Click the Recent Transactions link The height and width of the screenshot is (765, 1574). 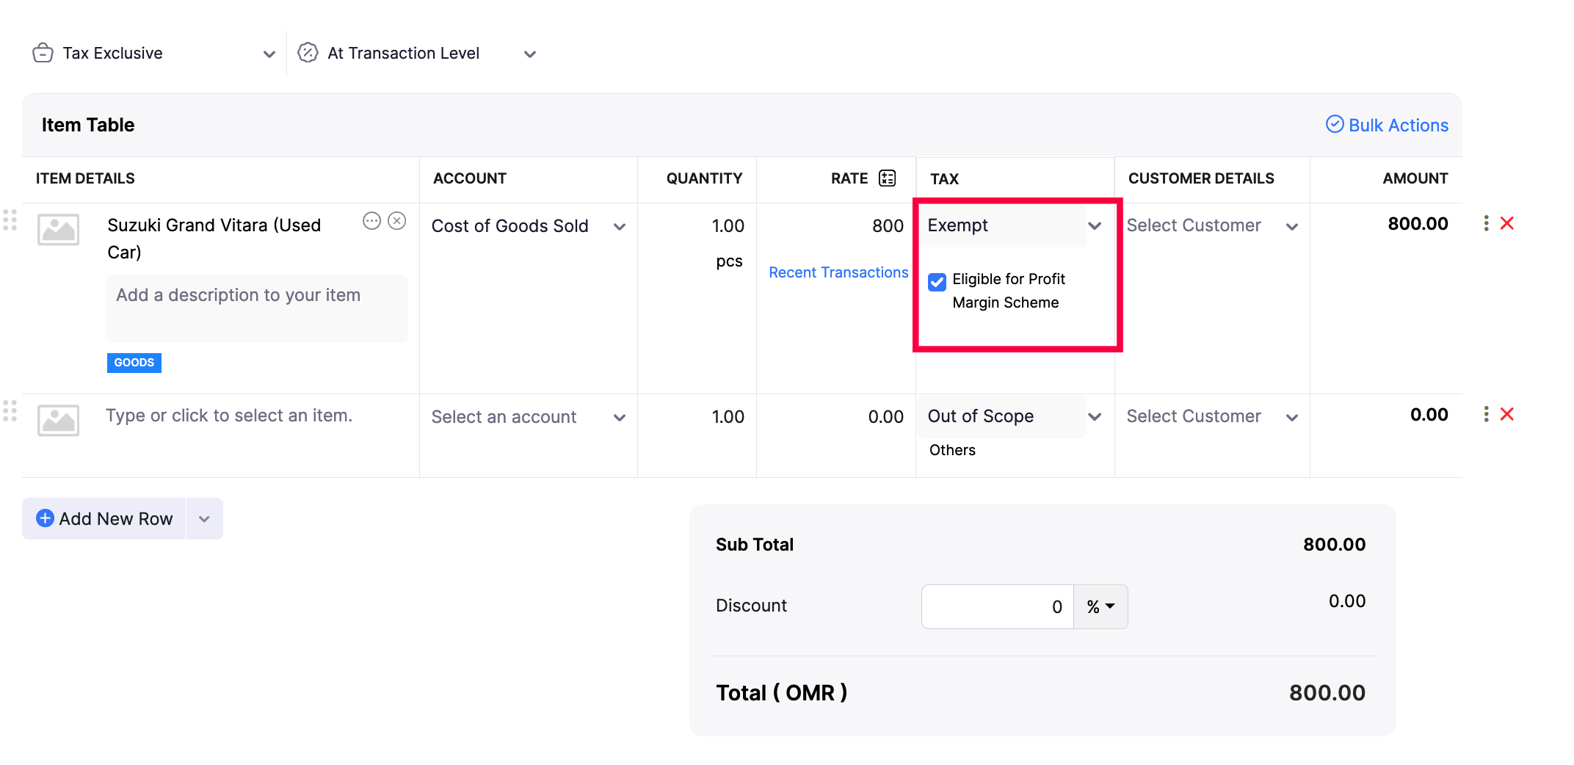click(838, 272)
